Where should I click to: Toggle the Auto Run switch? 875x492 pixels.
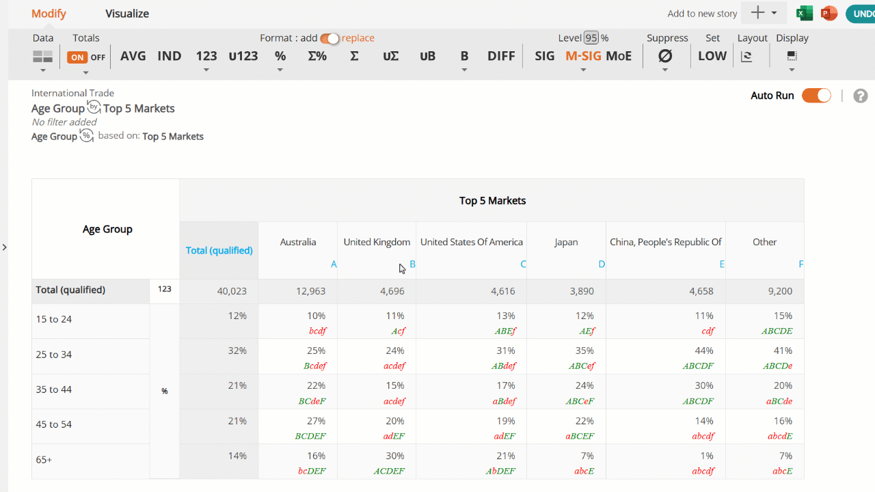tap(816, 96)
